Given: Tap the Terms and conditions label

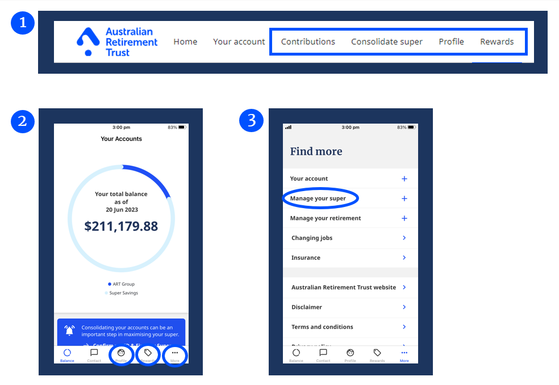Looking at the screenshot, I should pos(322,327).
